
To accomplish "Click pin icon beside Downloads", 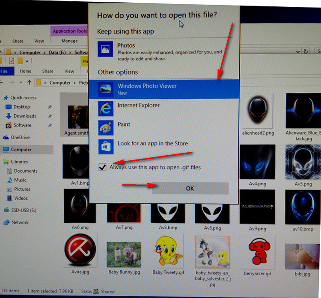I will coord(50,116).
